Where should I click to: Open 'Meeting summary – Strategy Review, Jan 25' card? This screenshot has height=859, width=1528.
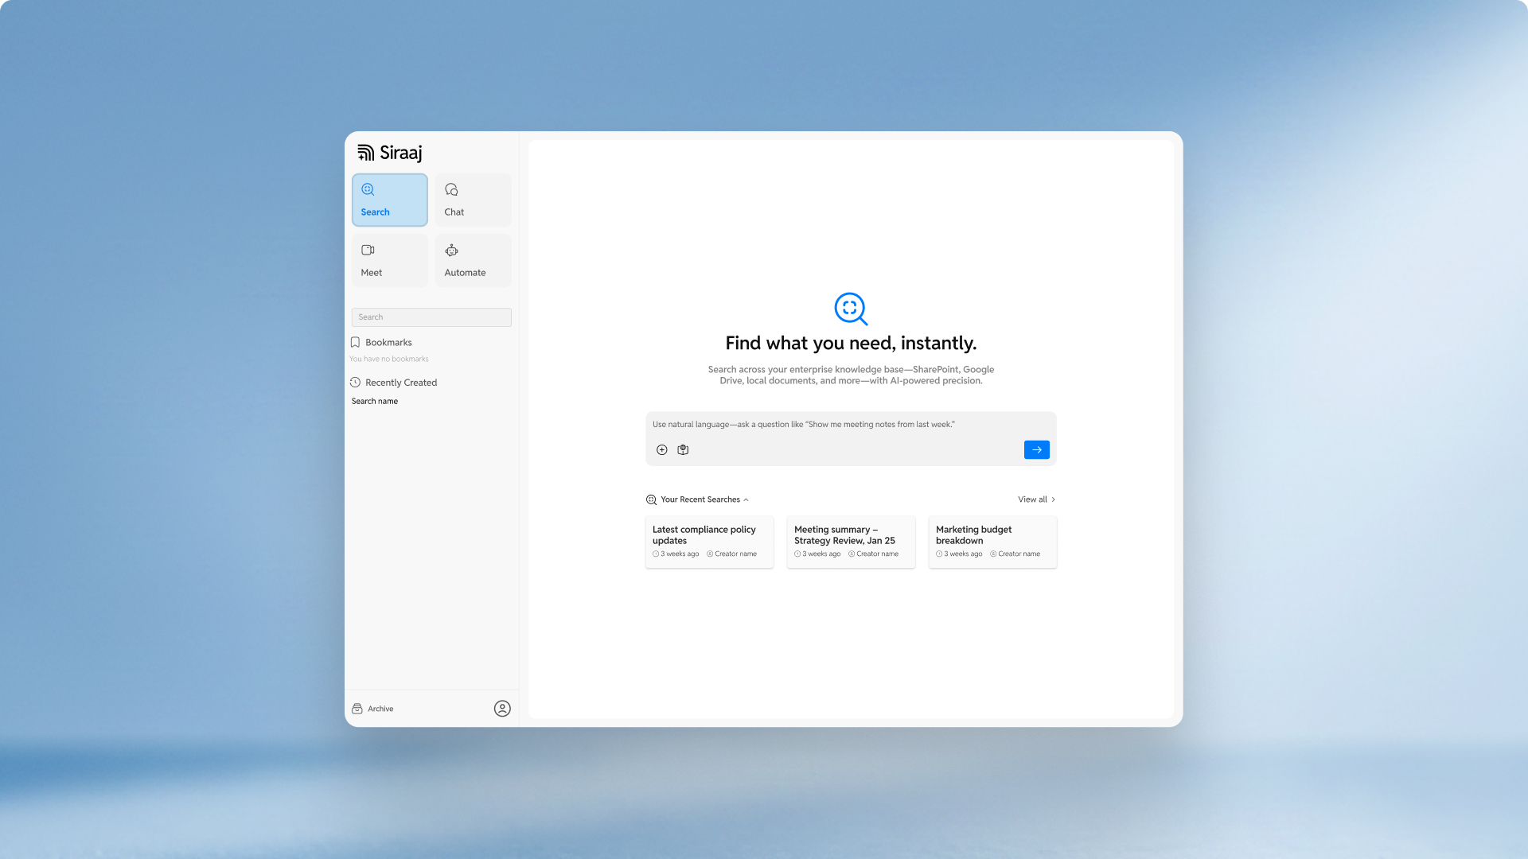[x=852, y=542]
